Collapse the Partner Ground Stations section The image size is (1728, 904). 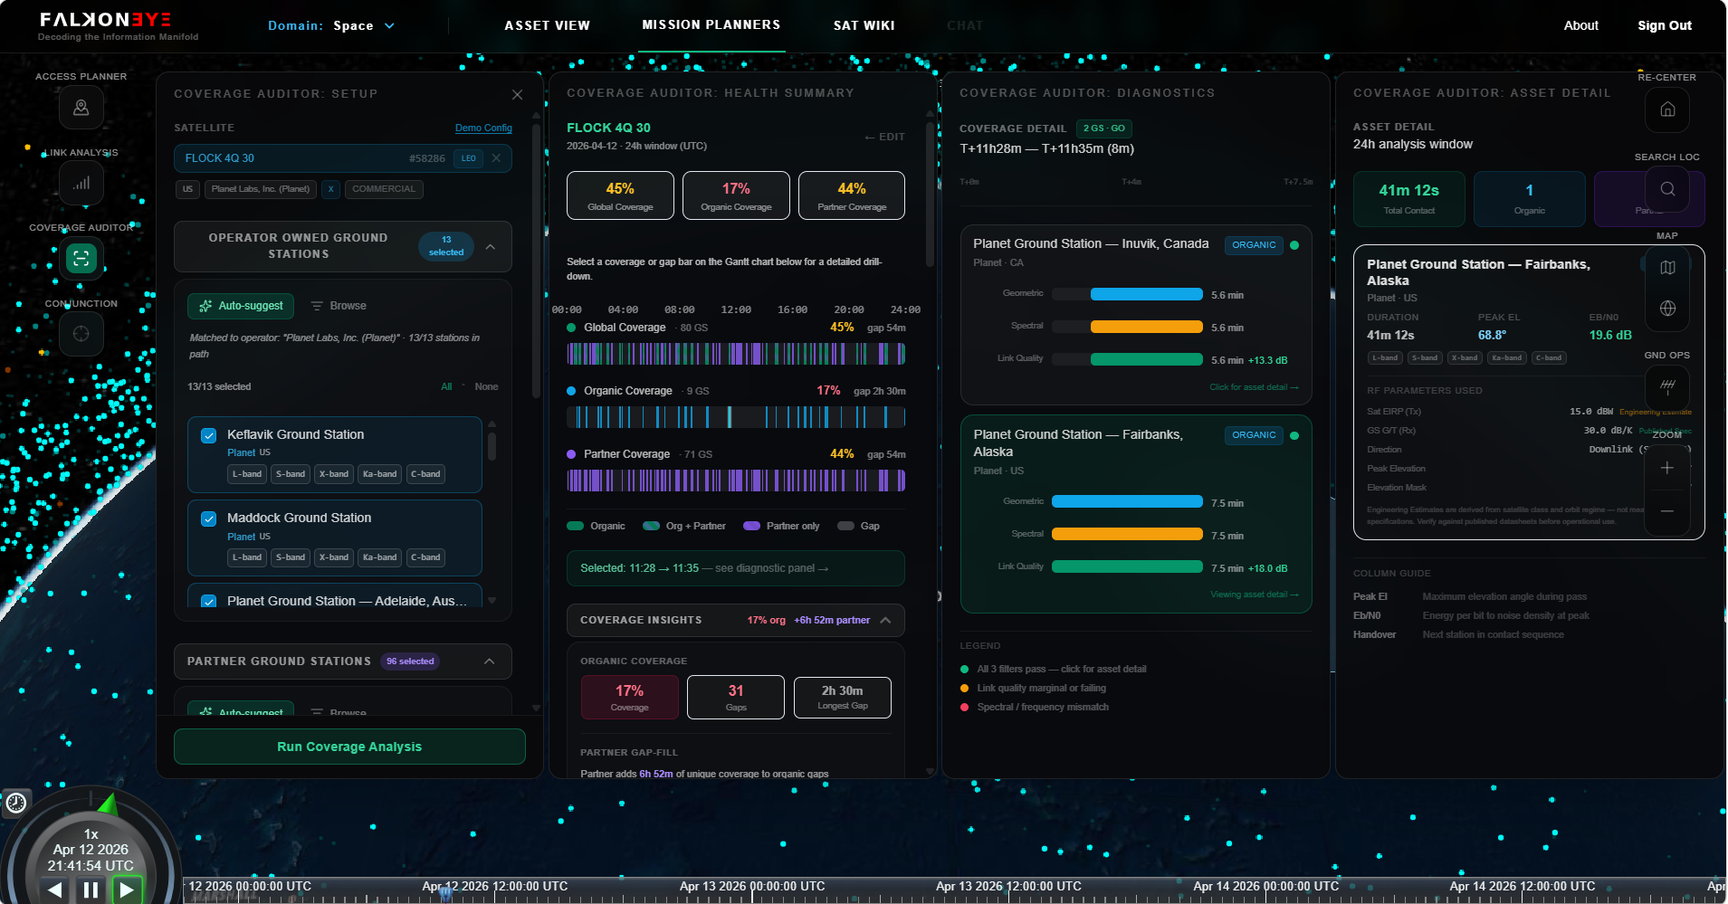tap(490, 661)
